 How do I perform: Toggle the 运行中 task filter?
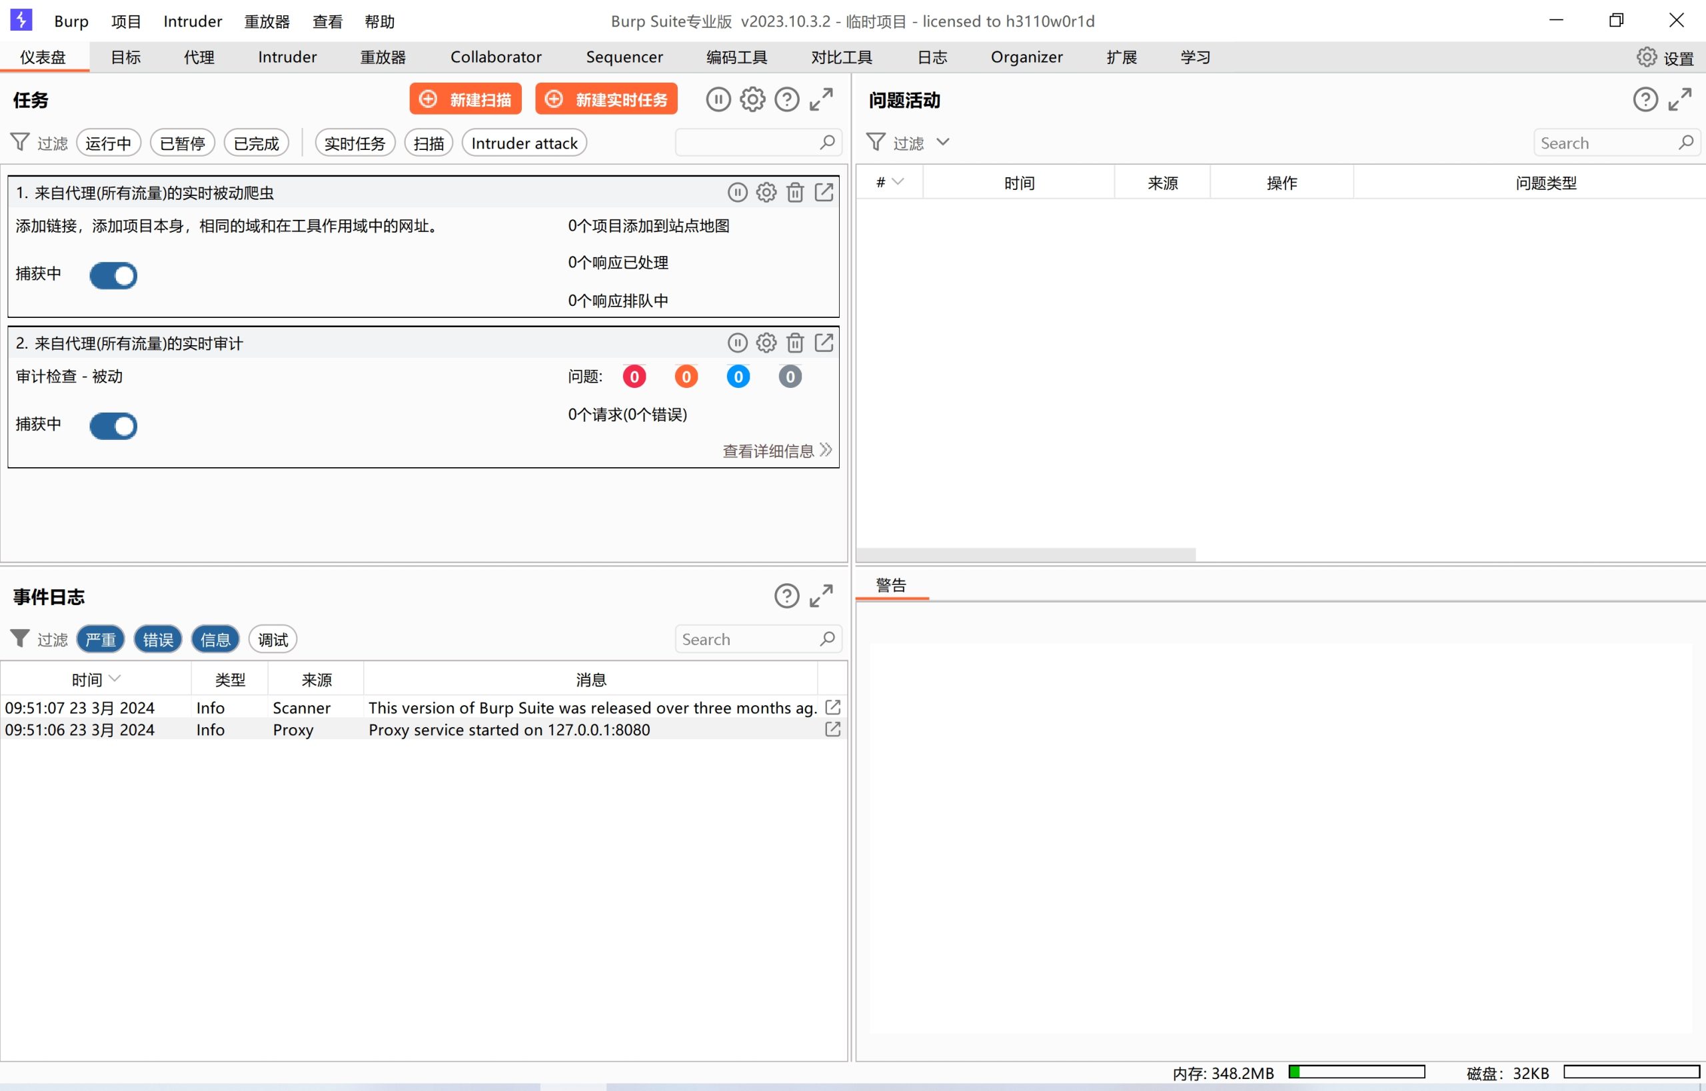[x=109, y=143]
